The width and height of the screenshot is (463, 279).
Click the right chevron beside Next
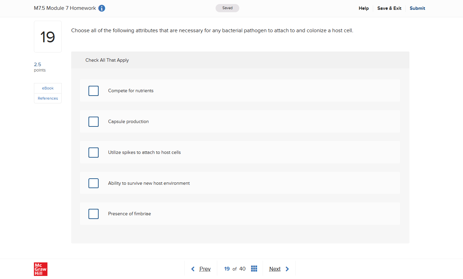point(287,268)
